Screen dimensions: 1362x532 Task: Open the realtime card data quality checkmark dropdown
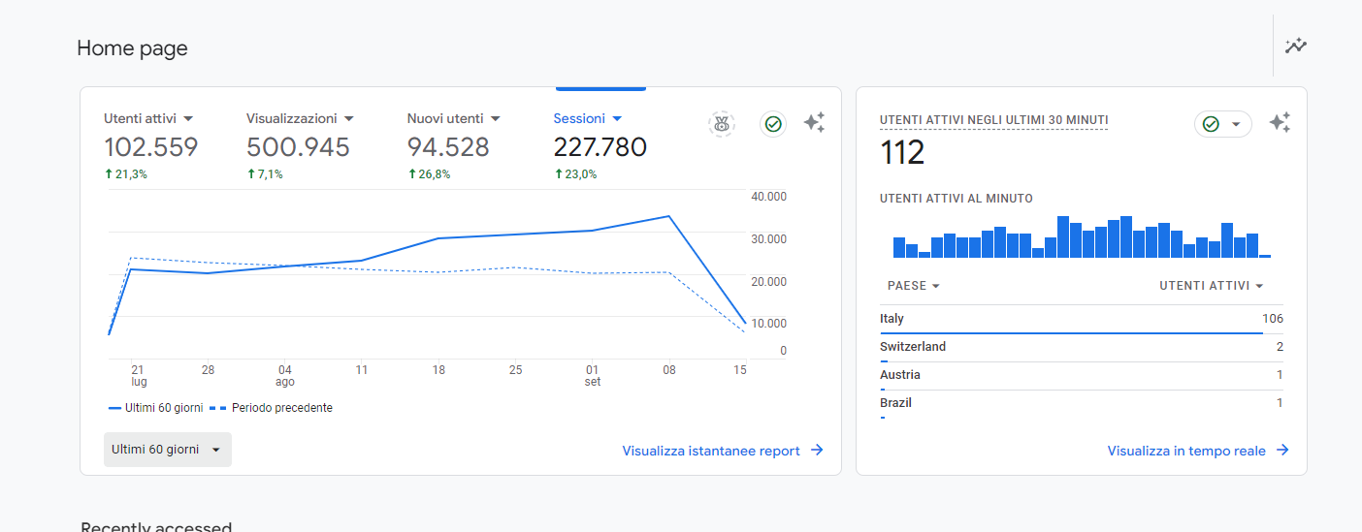pos(1223,124)
